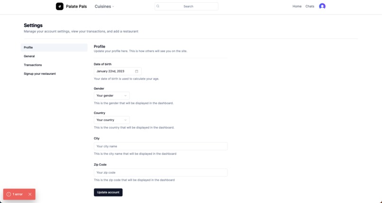The height and width of the screenshot is (203, 382).
Task: Open the date of birth calendar icon
Action: pos(136,71)
